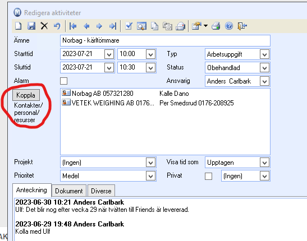
Task: Expand the Visa tid som dropdown
Action: pyautogui.click(x=264, y=163)
